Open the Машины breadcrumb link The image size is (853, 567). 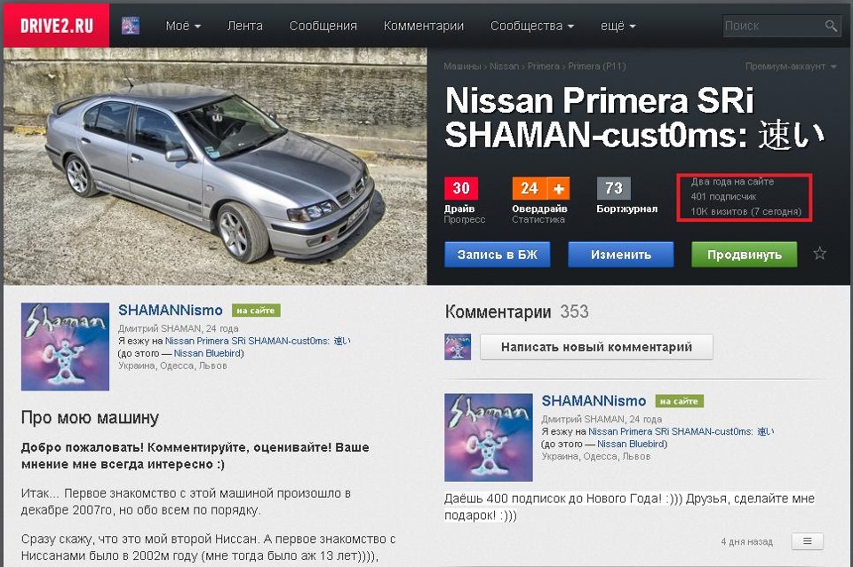[x=462, y=67]
